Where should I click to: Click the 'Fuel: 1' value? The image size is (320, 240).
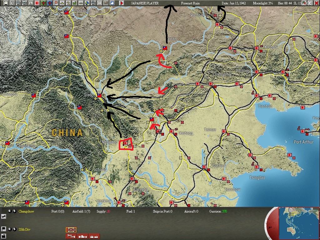(131, 212)
